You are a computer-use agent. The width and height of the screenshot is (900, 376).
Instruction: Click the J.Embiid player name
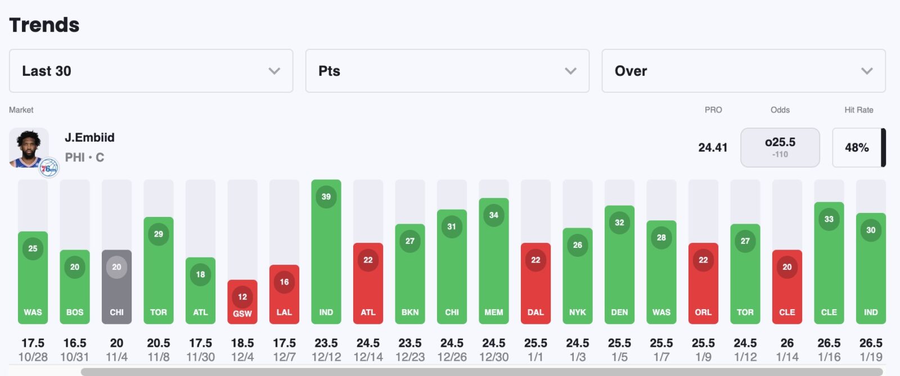tap(89, 138)
